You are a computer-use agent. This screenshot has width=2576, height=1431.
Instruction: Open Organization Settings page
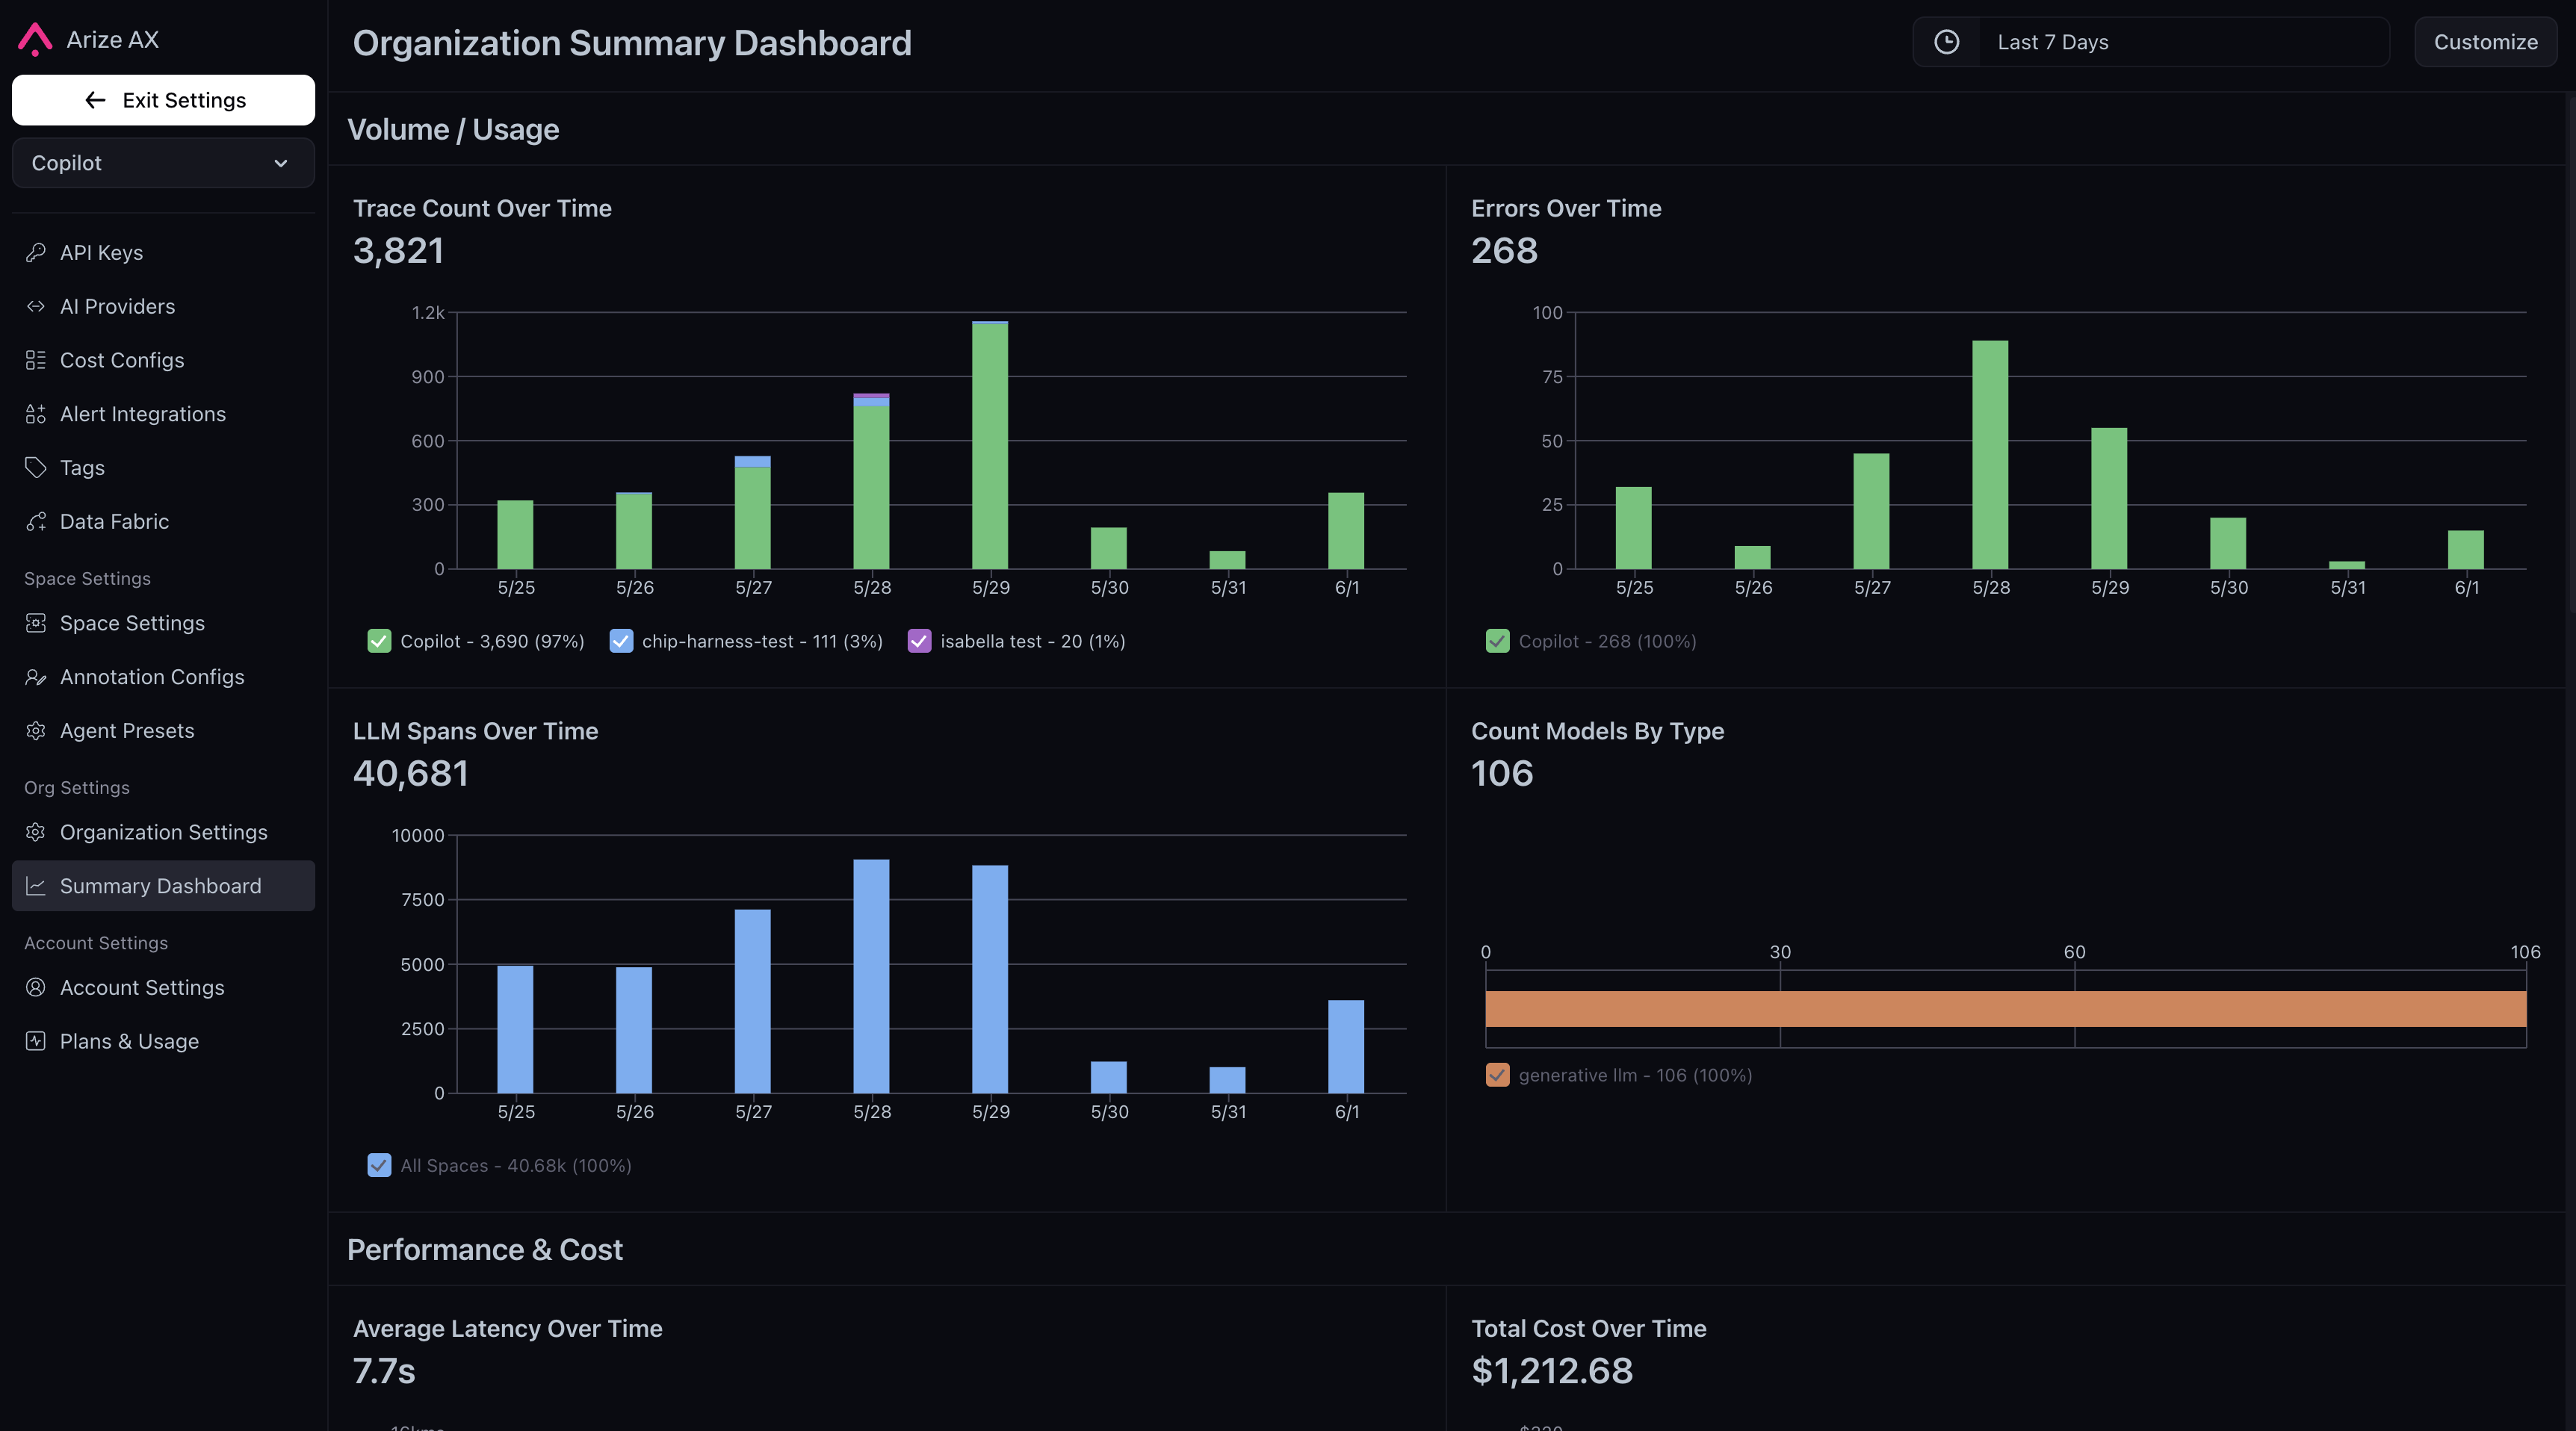pos(163,832)
